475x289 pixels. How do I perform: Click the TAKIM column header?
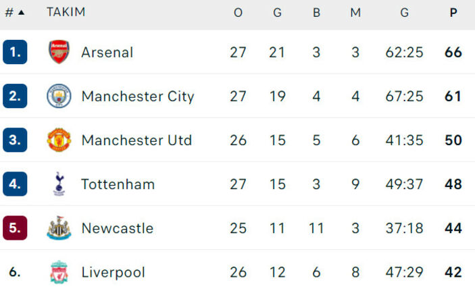coord(66,13)
